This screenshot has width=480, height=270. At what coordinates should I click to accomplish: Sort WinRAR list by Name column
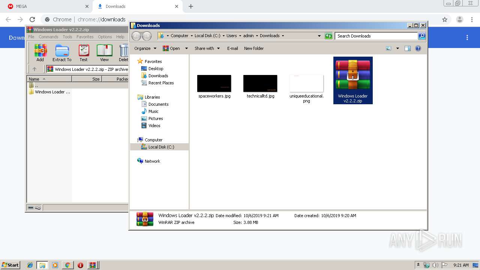pyautogui.click(x=49, y=79)
